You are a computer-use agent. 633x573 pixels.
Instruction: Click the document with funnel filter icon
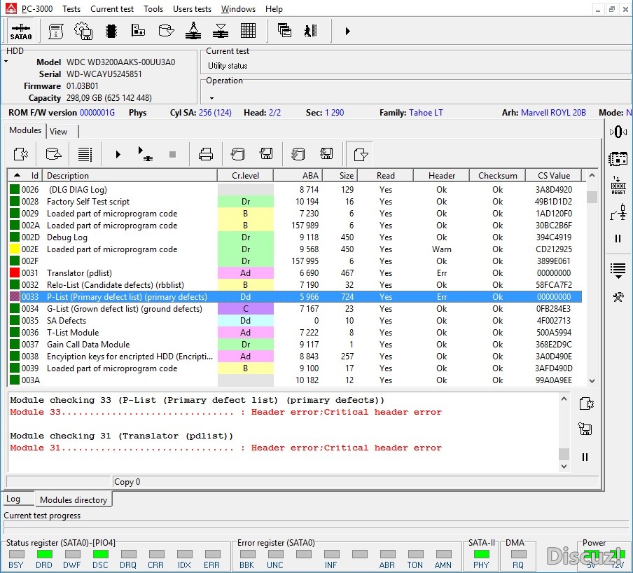[x=361, y=154]
